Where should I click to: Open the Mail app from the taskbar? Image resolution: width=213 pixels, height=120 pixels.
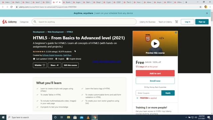pos(82,117)
